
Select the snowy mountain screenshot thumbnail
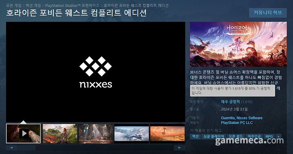[132, 134]
